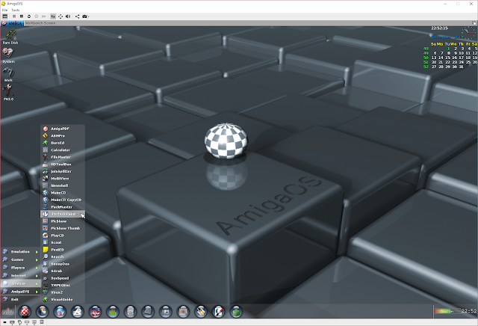Click the floppy disk status bar icon
Screen dimensions: 478x326
coord(42,322)
